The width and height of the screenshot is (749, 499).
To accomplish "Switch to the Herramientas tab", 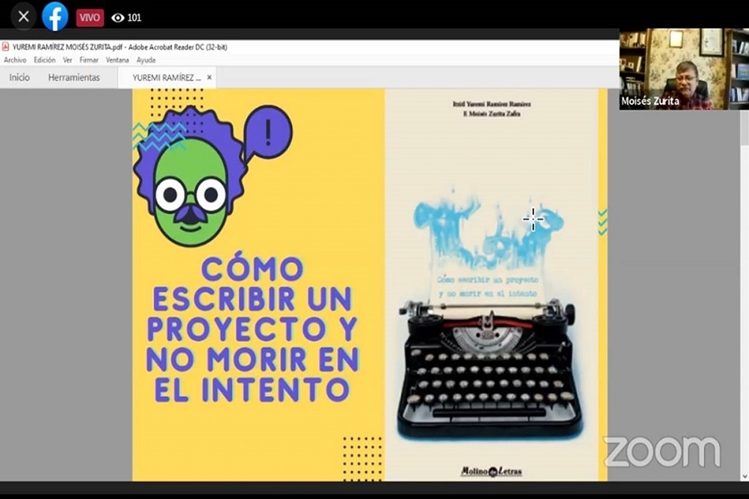I will click(x=74, y=77).
